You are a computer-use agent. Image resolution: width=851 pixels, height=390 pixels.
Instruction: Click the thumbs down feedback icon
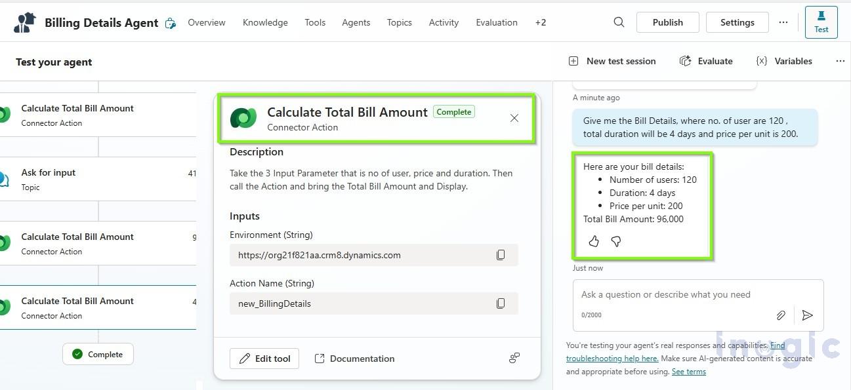(616, 242)
